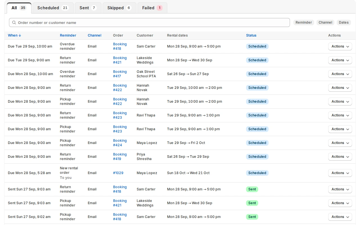This screenshot has height=225, width=360.
Task: Open the Booking #424 link
Action: pyautogui.click(x=120, y=143)
